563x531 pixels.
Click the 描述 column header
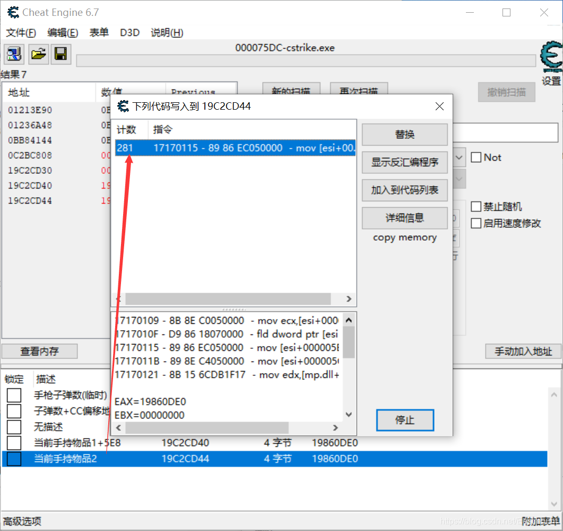[46, 379]
